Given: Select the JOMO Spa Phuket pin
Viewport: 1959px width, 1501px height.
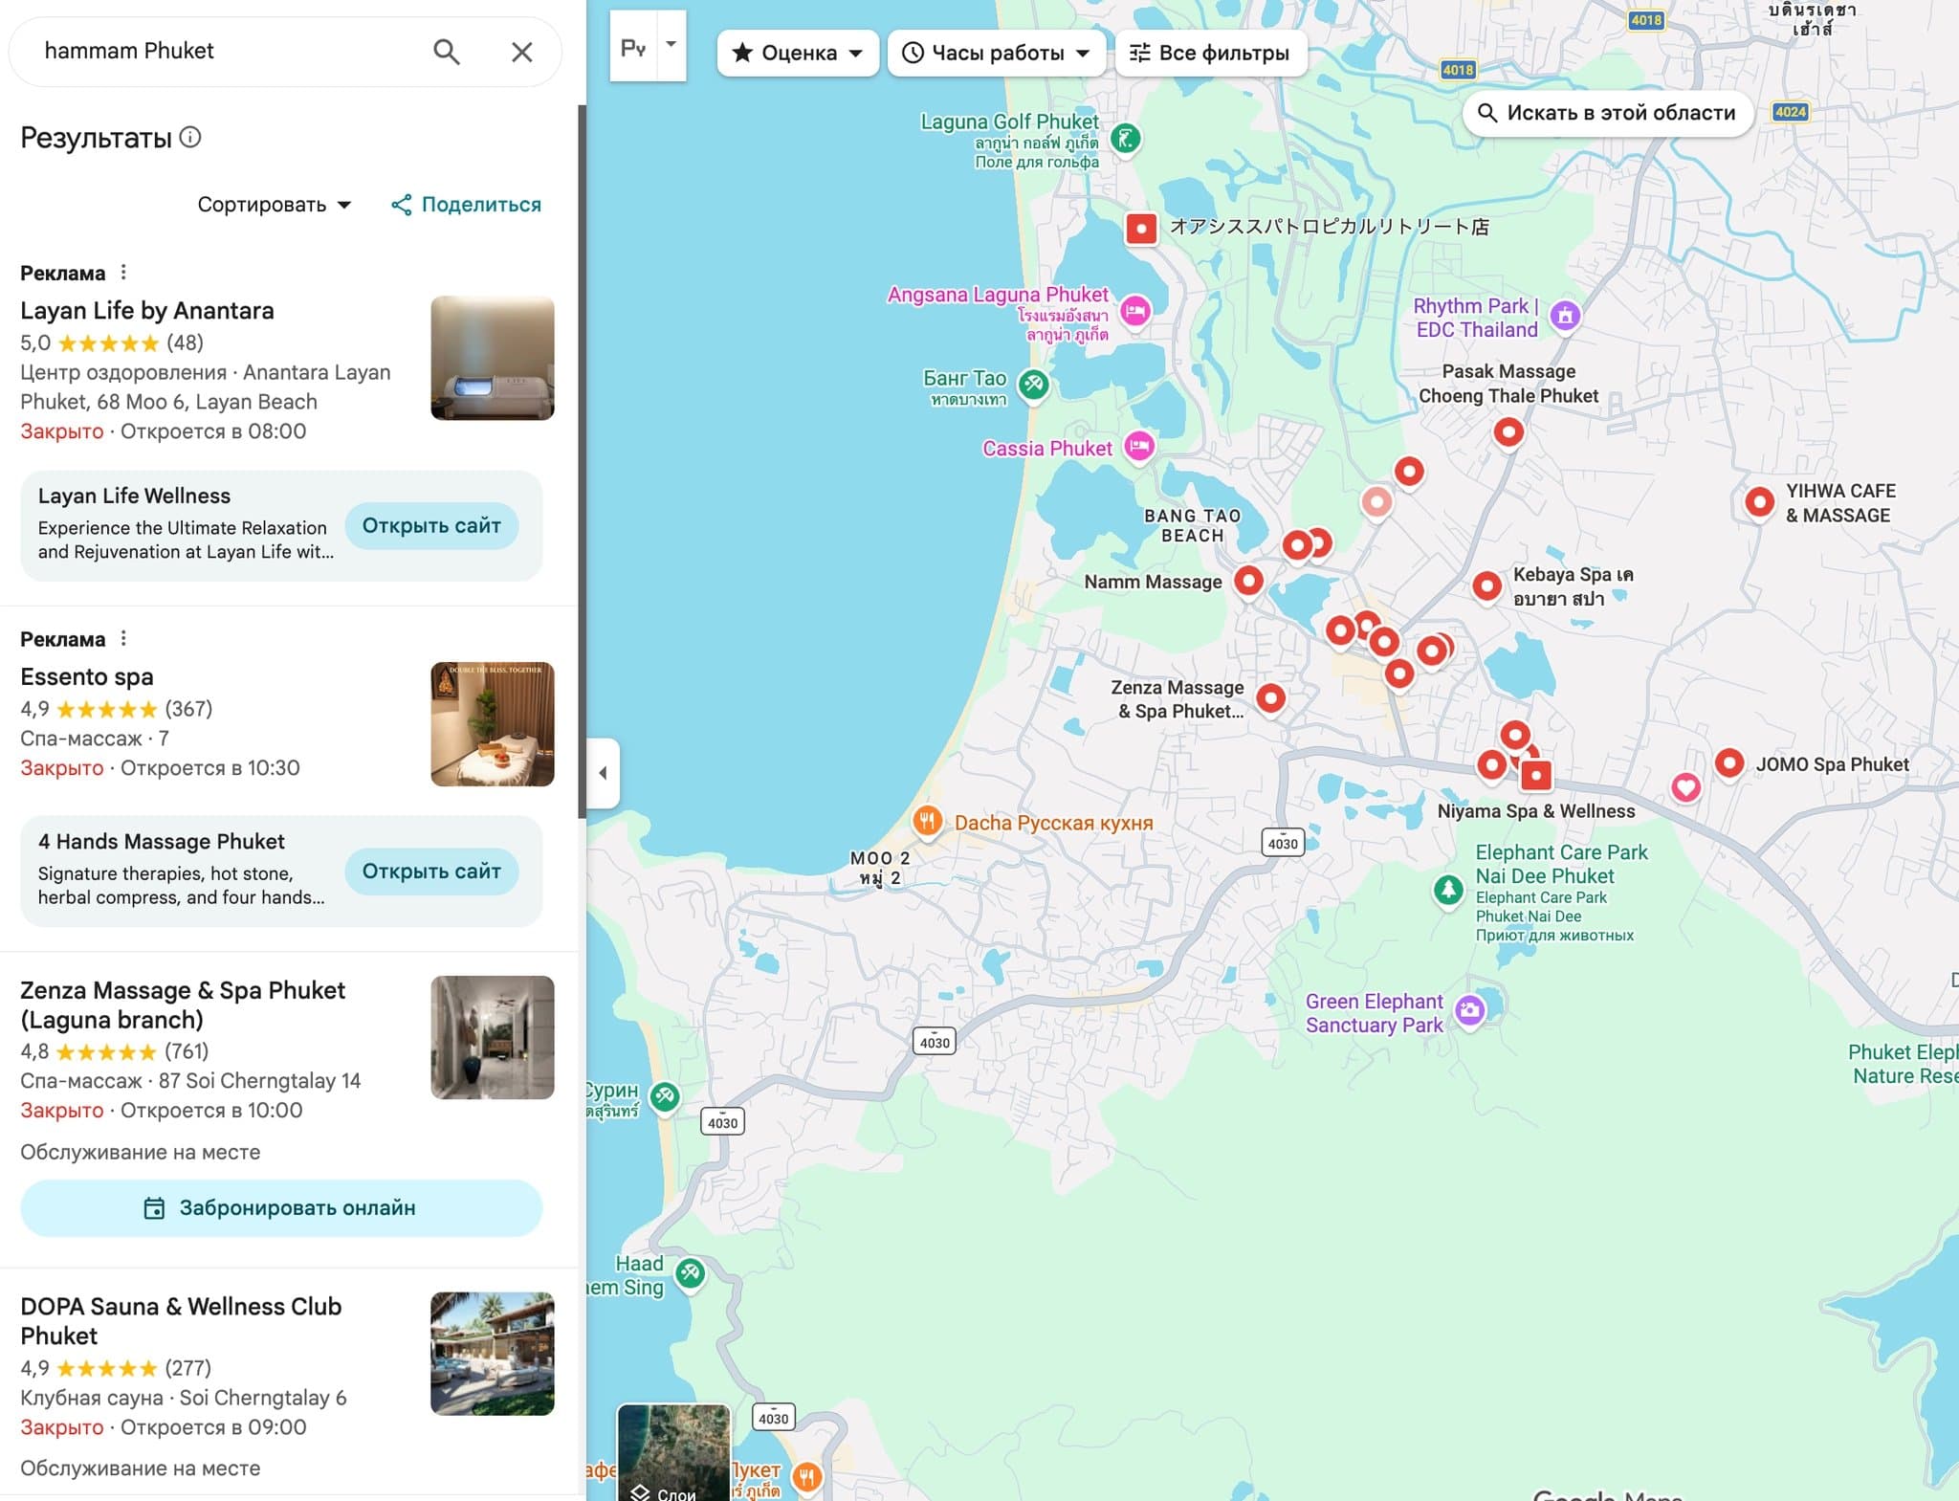Looking at the screenshot, I should 1728,763.
